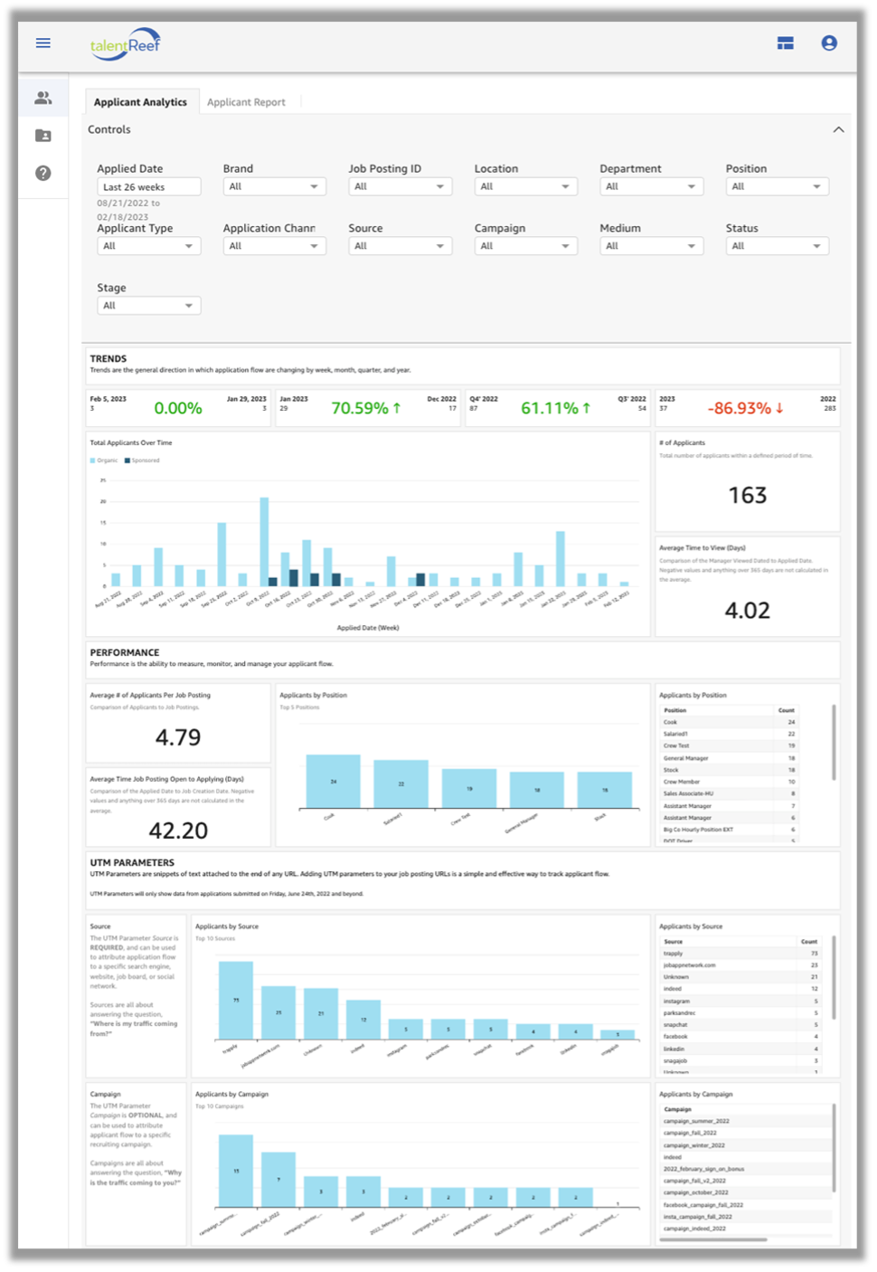Image resolution: width=877 pixels, height=1272 pixels.
Task: Open the hamburger navigation menu
Action: (x=42, y=43)
